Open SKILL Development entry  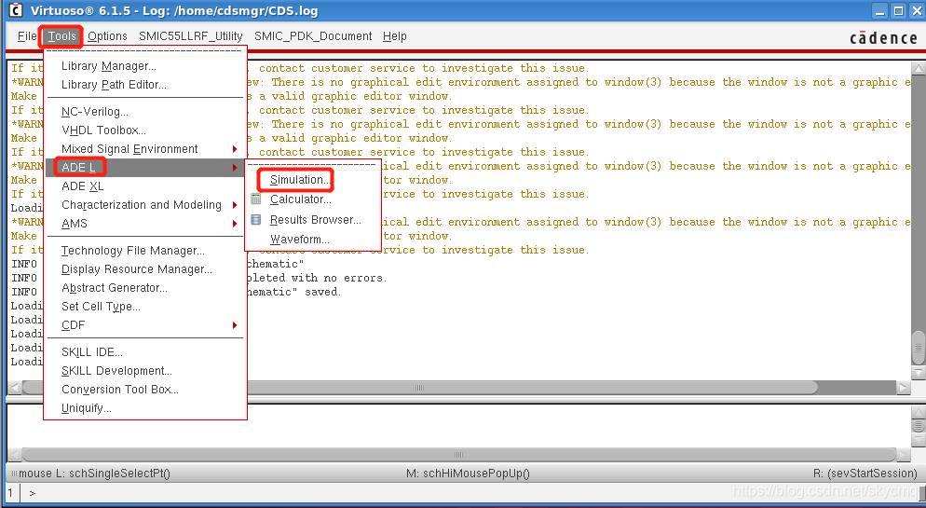coord(144,371)
